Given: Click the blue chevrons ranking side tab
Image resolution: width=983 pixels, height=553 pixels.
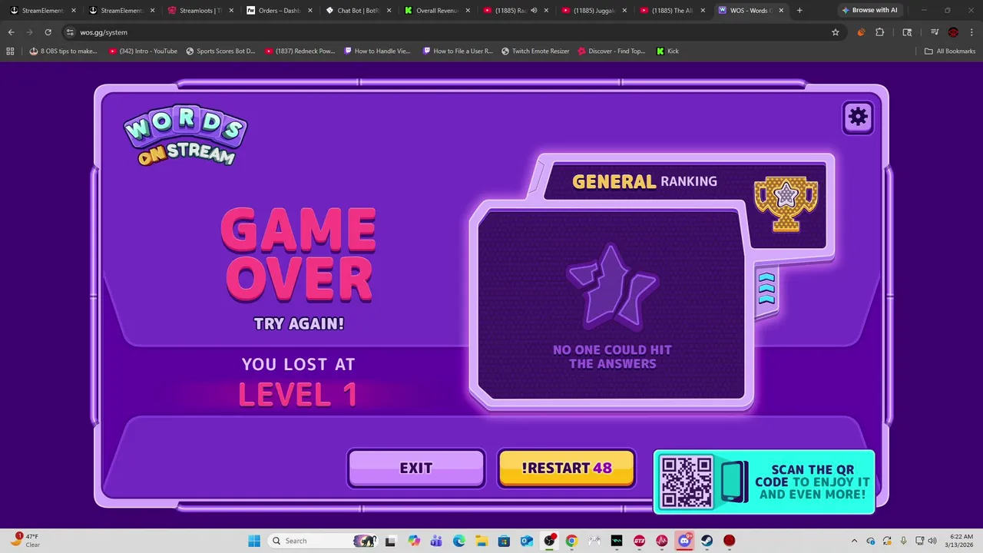Looking at the screenshot, I should coord(766,289).
